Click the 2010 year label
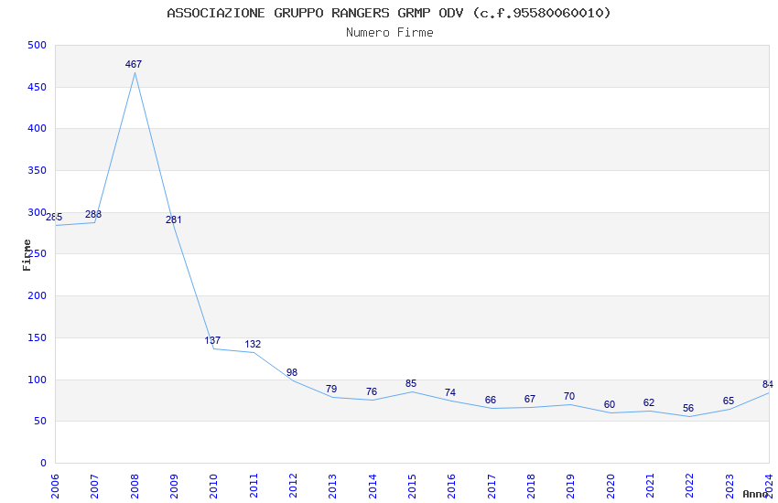 pos(214,487)
